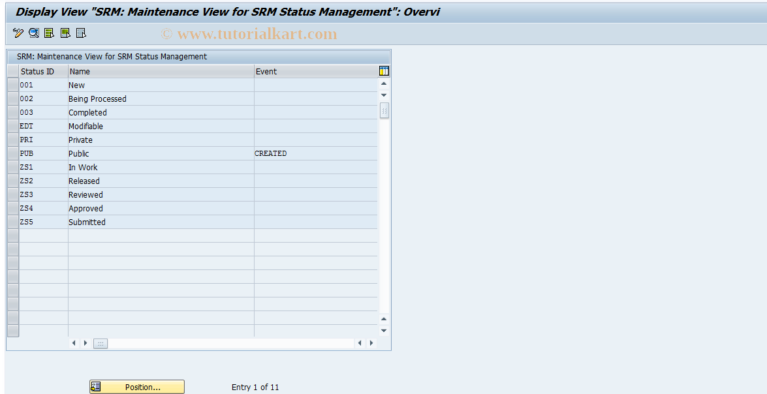Click far-right horizontal scroll left arrow
The width and height of the screenshot is (767, 394).
tap(360, 343)
